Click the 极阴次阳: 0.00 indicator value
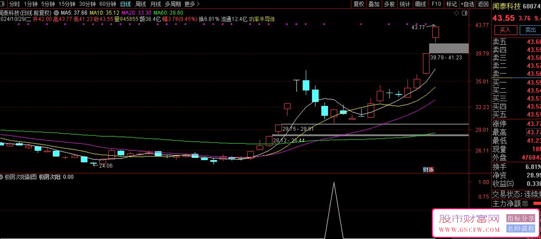Screen dimensions: 541x239 click(x=56, y=177)
